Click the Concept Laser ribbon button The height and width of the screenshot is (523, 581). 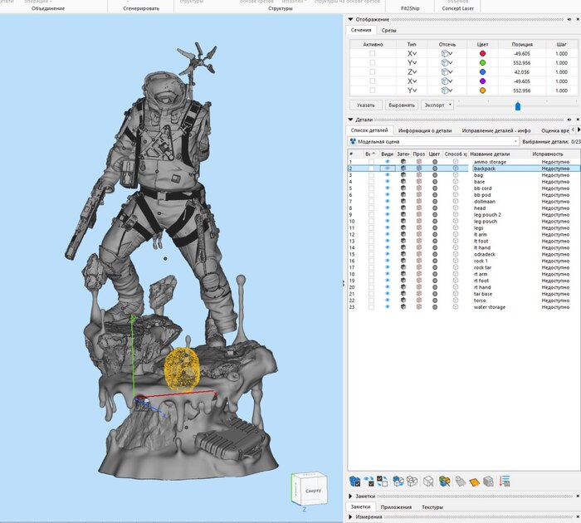point(457,7)
